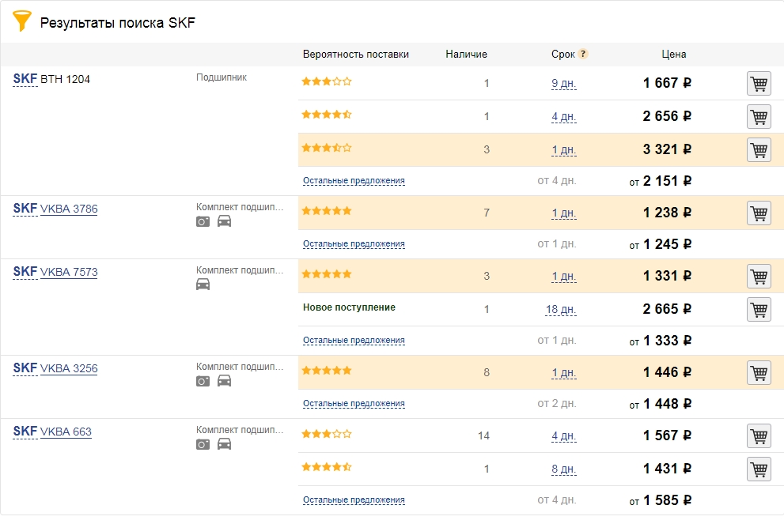Show the car applicability for VKBA 663

[224, 444]
